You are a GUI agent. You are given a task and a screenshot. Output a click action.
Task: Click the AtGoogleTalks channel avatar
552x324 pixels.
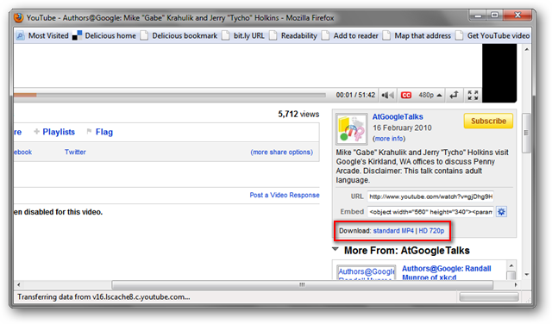351,129
